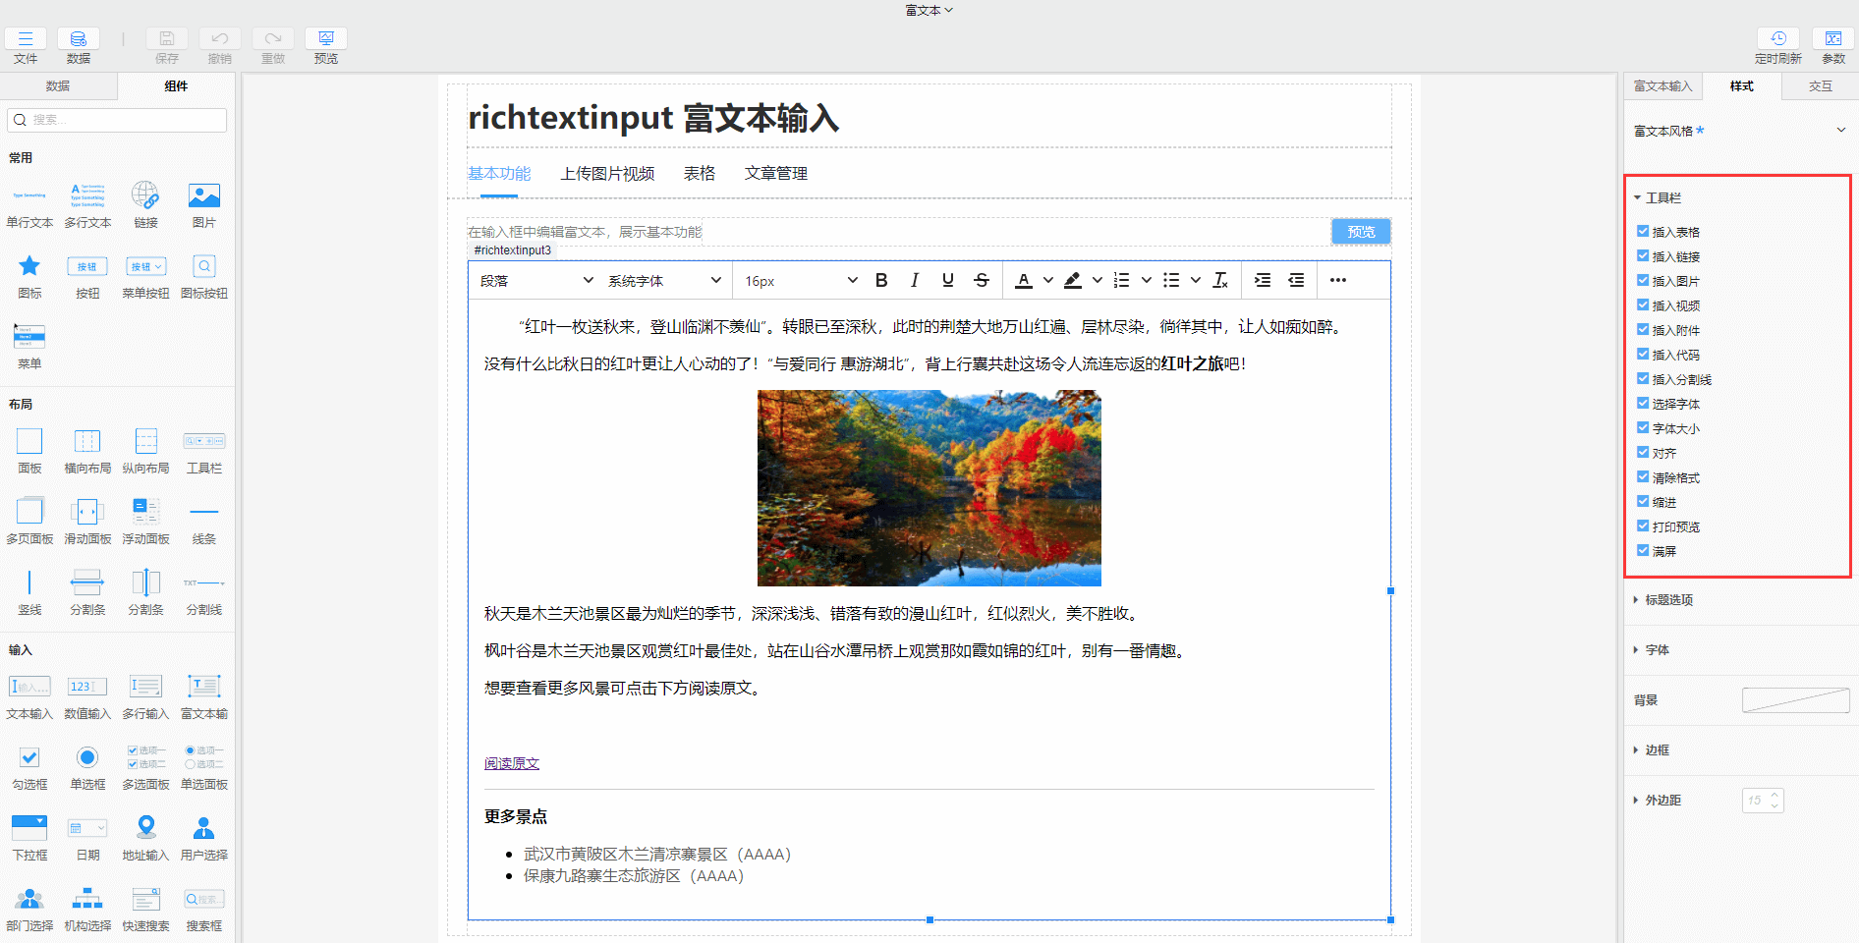Click the 撤销 (Undo) toolbar icon
Viewport: 1859px width, 943px height.
click(x=219, y=39)
